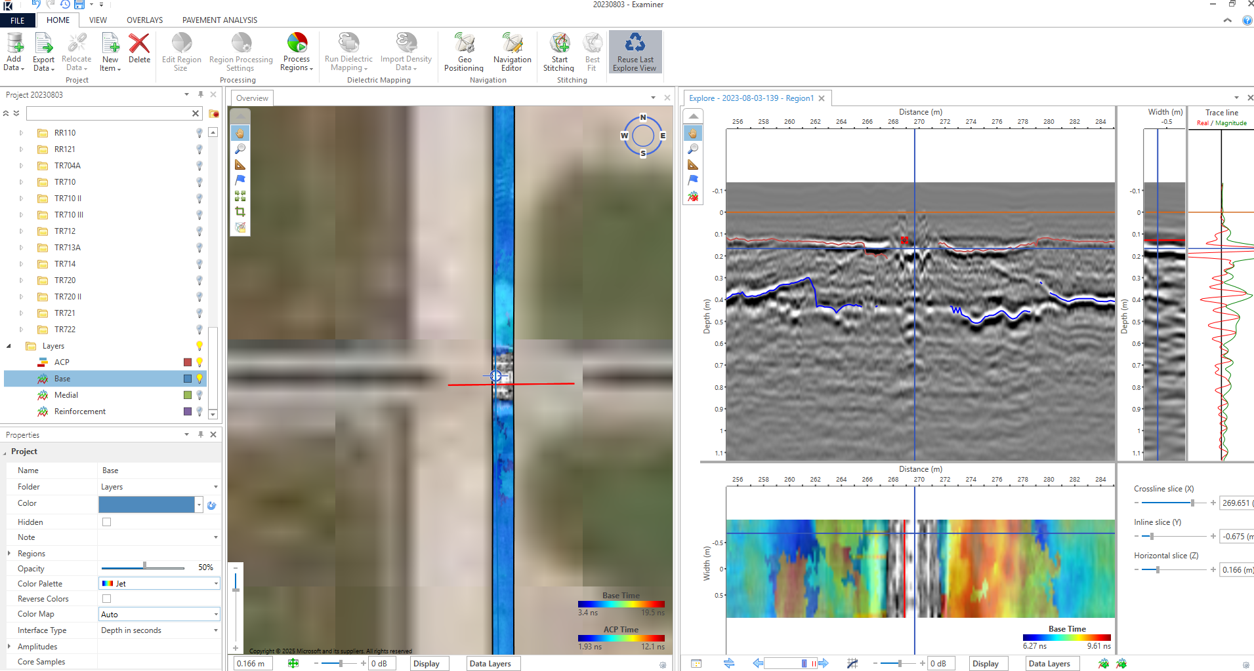Click the project browse folder icon
The width and height of the screenshot is (1254, 671).
coord(214,113)
